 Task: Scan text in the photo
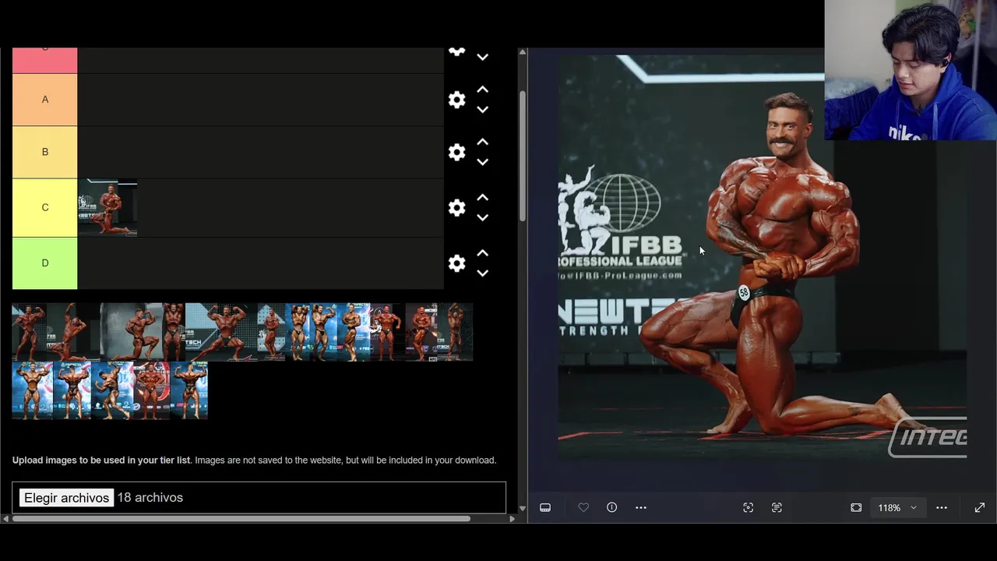777,507
